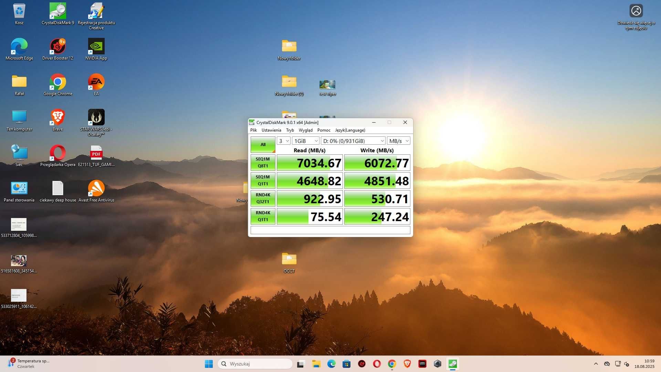
Task: Open File Explorer from the taskbar
Action: click(x=316, y=364)
